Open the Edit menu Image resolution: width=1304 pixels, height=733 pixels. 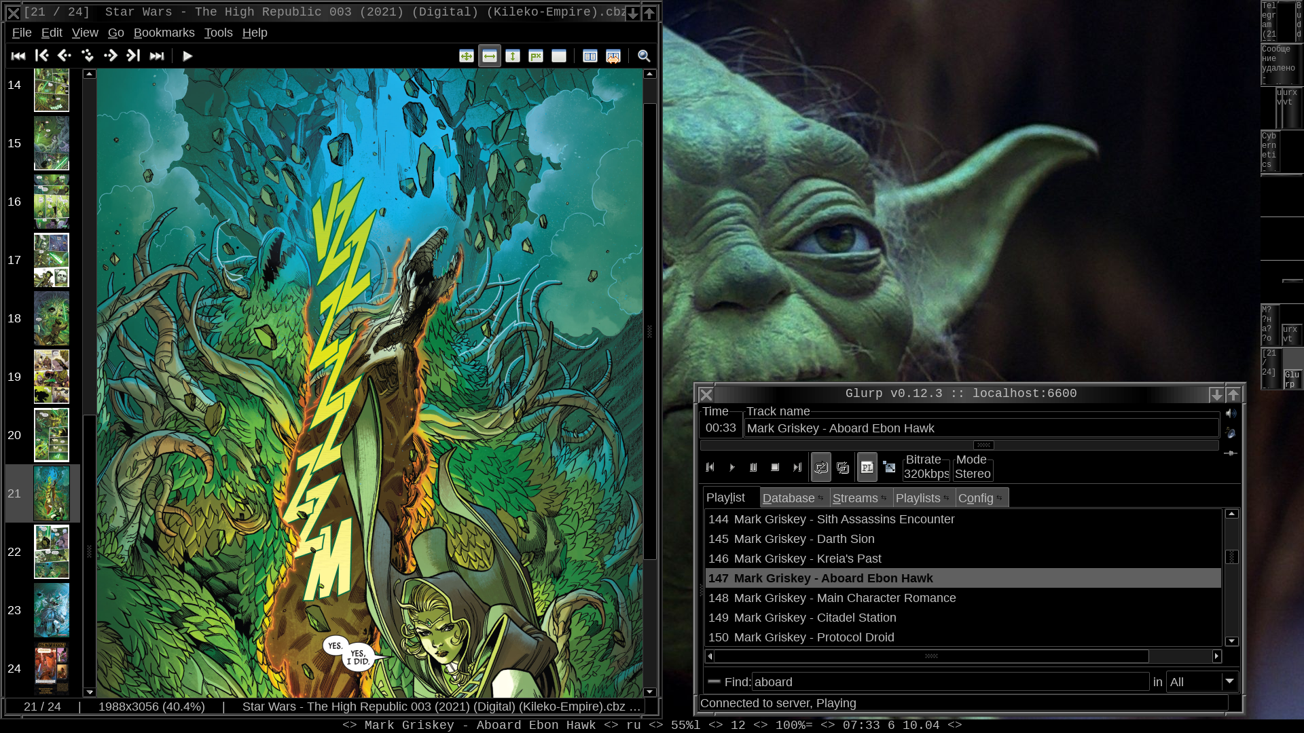point(52,33)
